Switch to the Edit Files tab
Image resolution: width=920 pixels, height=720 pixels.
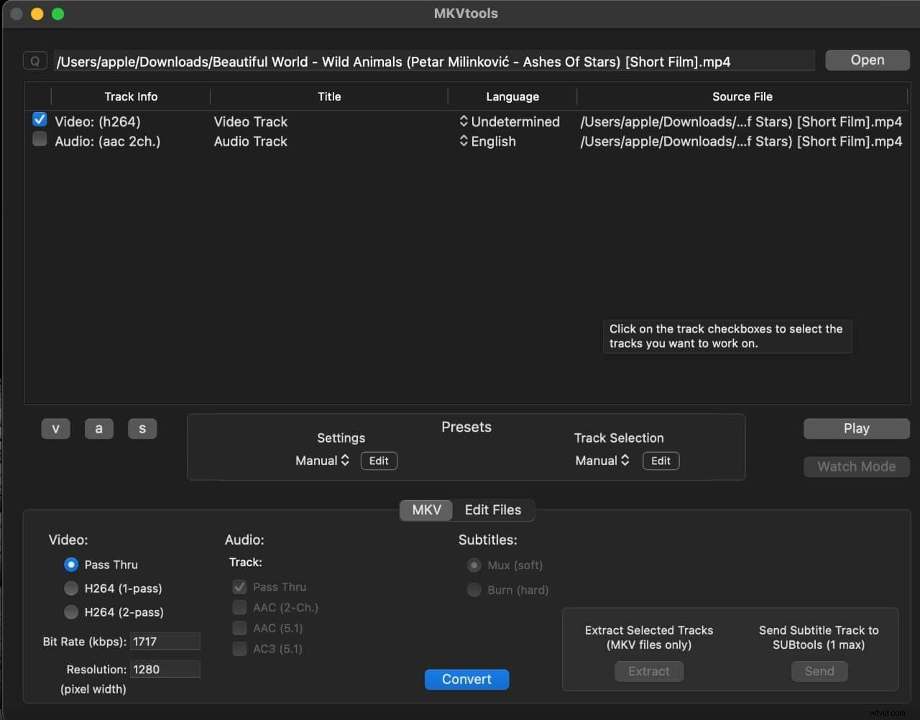pyautogui.click(x=492, y=510)
